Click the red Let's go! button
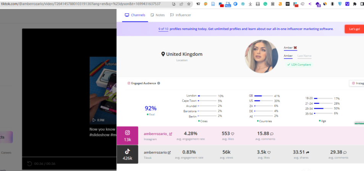The image size is (364, 171). click(354, 29)
